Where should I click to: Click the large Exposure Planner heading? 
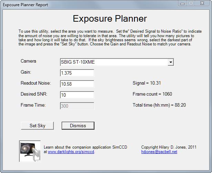110,19
